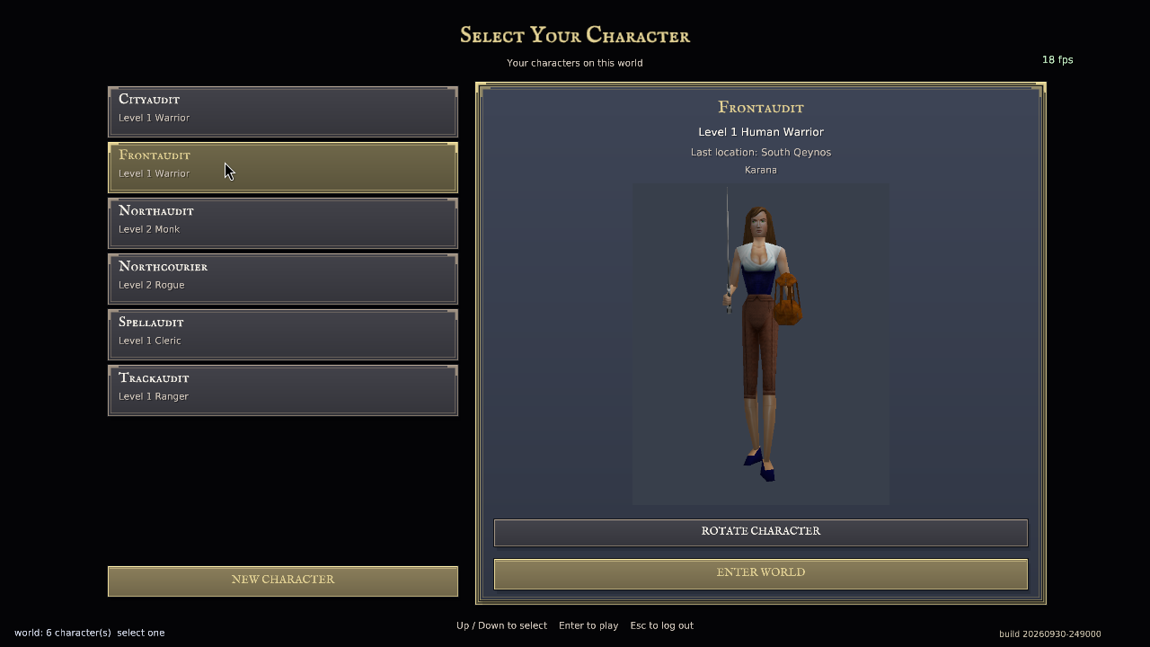Choose Trackaudit the Level 1 Ranger

[x=283, y=390]
